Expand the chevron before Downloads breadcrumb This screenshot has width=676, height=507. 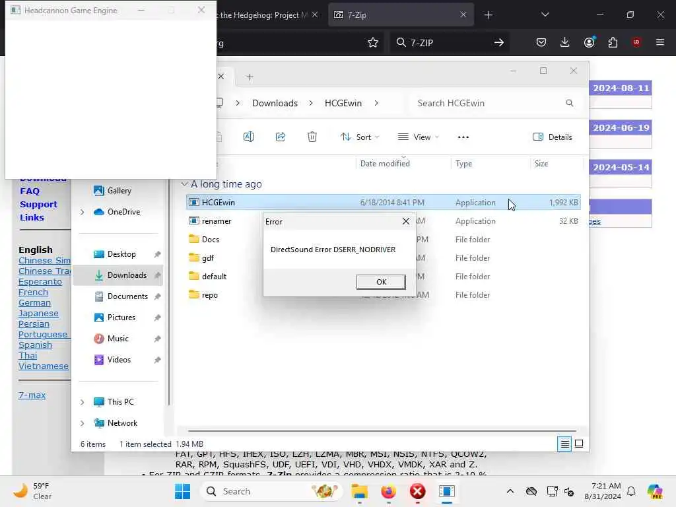(238, 103)
